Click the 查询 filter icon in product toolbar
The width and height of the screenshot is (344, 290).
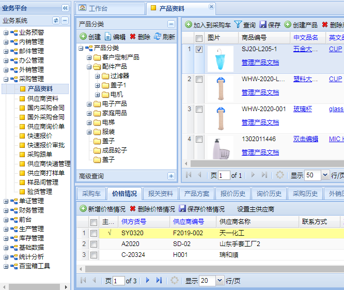[238, 24]
